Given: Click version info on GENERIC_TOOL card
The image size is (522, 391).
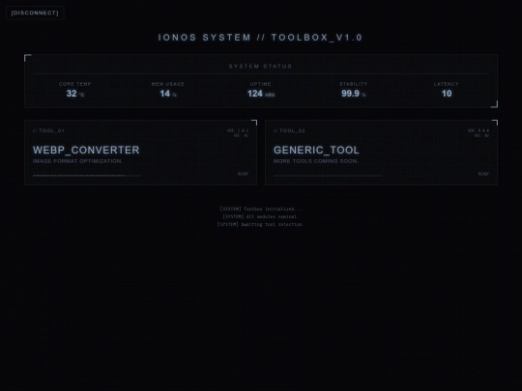Looking at the screenshot, I should coord(478,133).
